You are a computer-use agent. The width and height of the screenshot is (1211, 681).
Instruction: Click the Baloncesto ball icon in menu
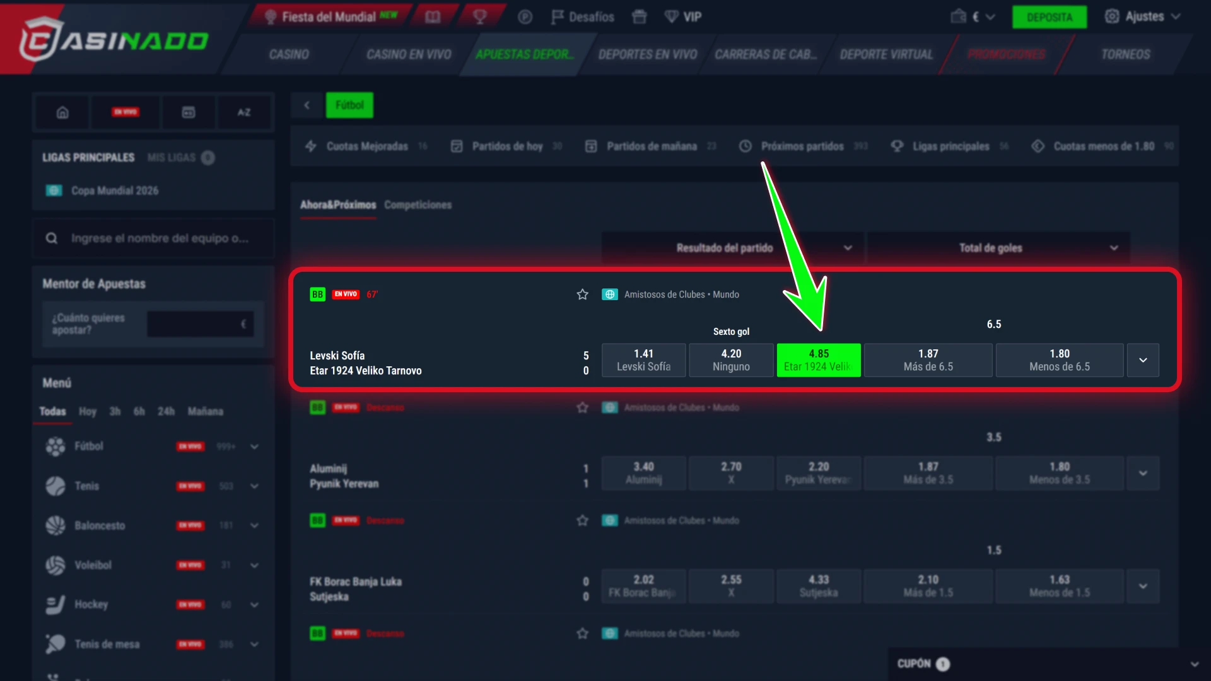[x=56, y=525]
